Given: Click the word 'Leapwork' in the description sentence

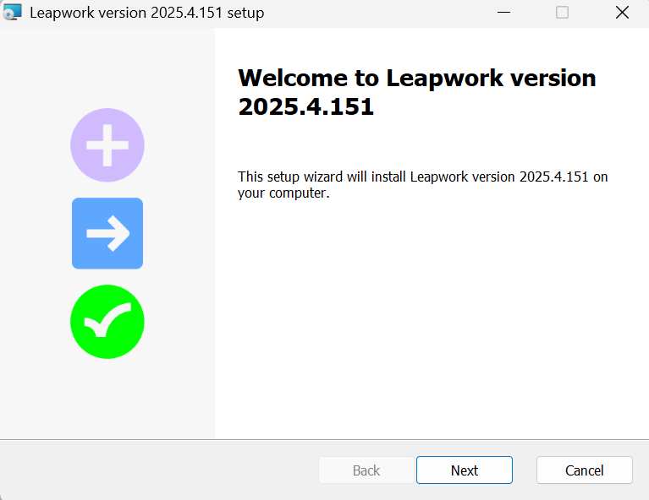Looking at the screenshot, I should pos(439,177).
